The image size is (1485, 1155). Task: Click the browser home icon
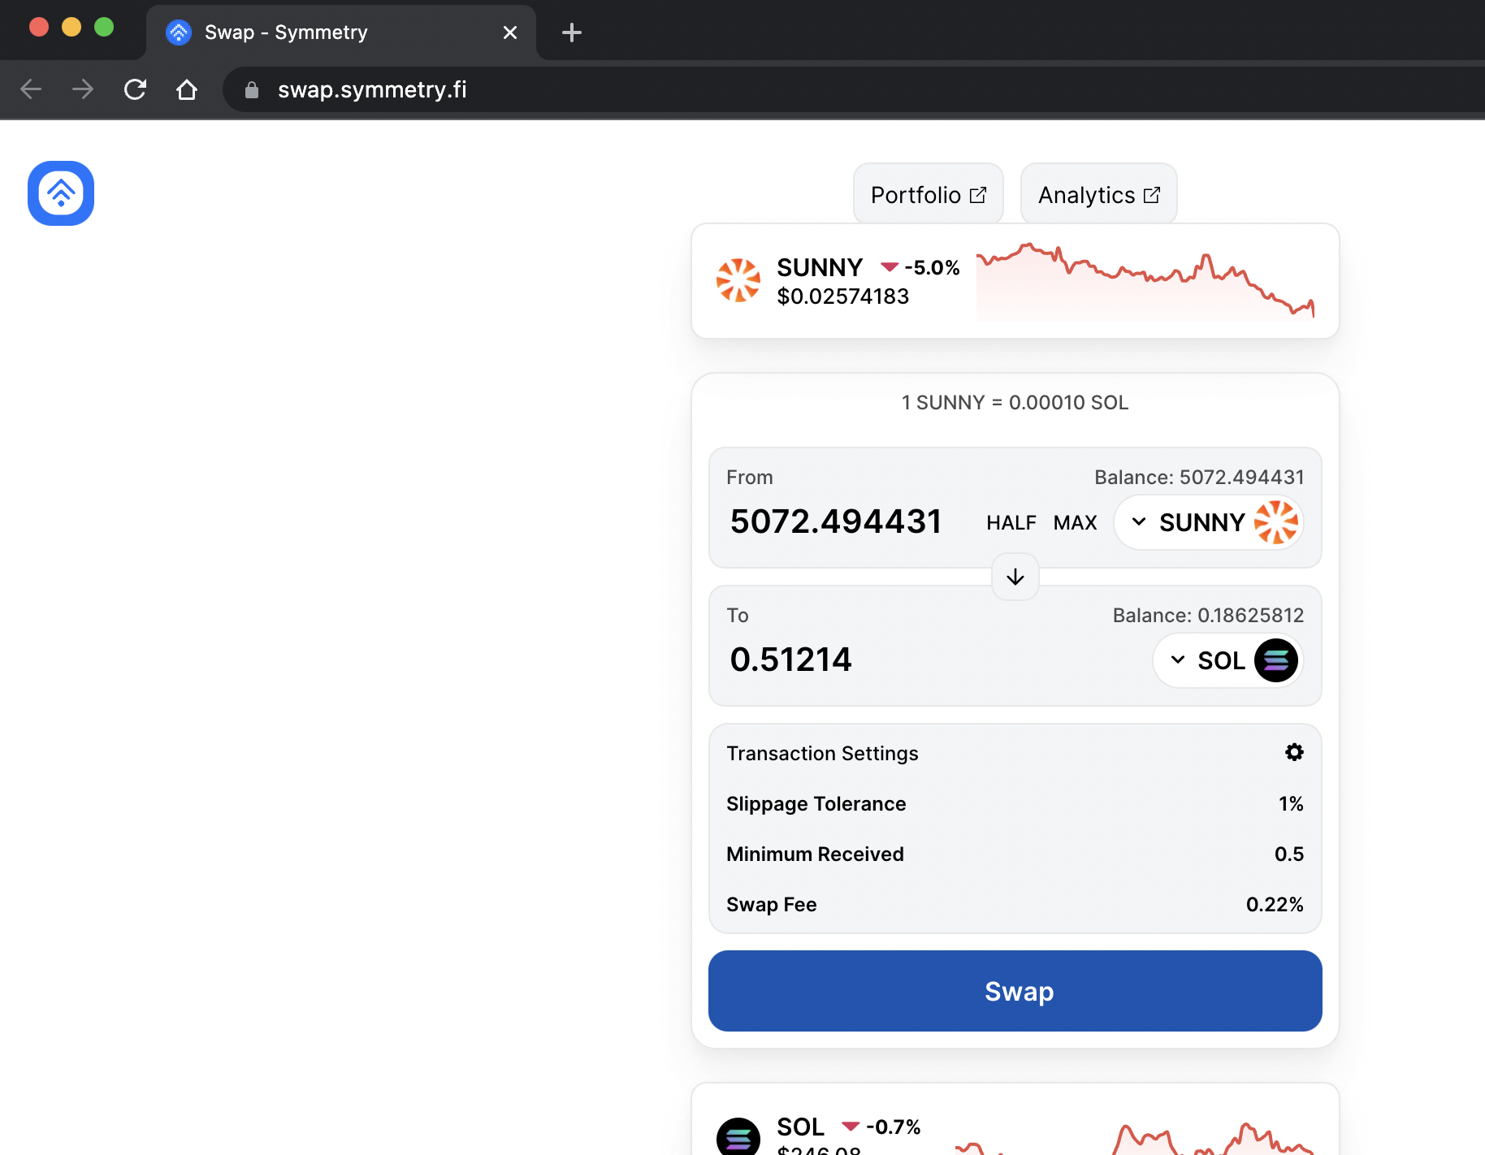pos(187,89)
